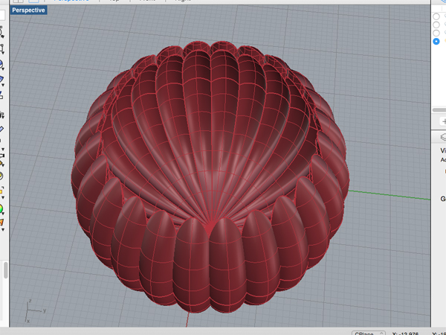This screenshot has height=335, width=446.
Task: Open the CPlane dropdown in the status bar
Action: 369,333
